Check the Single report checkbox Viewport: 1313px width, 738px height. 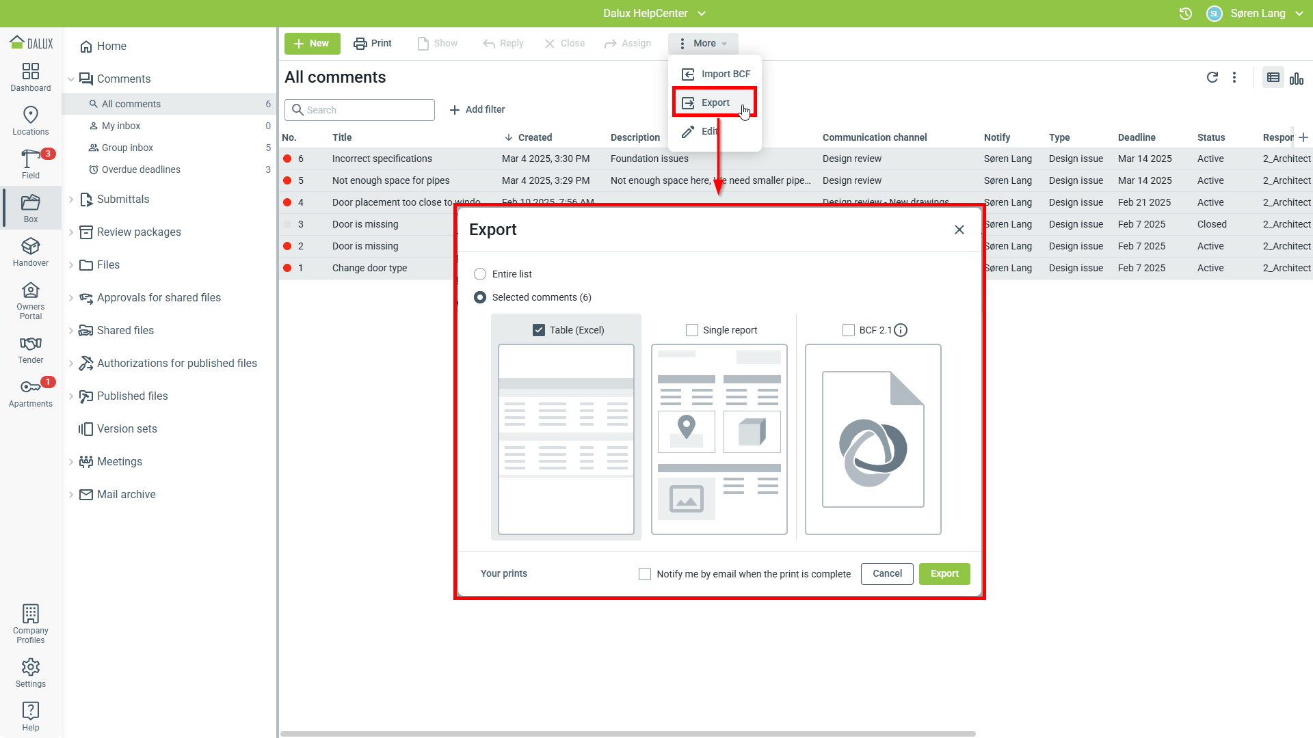tap(692, 330)
